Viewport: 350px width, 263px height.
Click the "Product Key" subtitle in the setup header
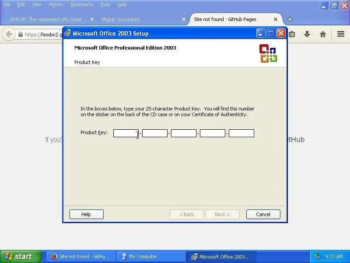point(87,62)
